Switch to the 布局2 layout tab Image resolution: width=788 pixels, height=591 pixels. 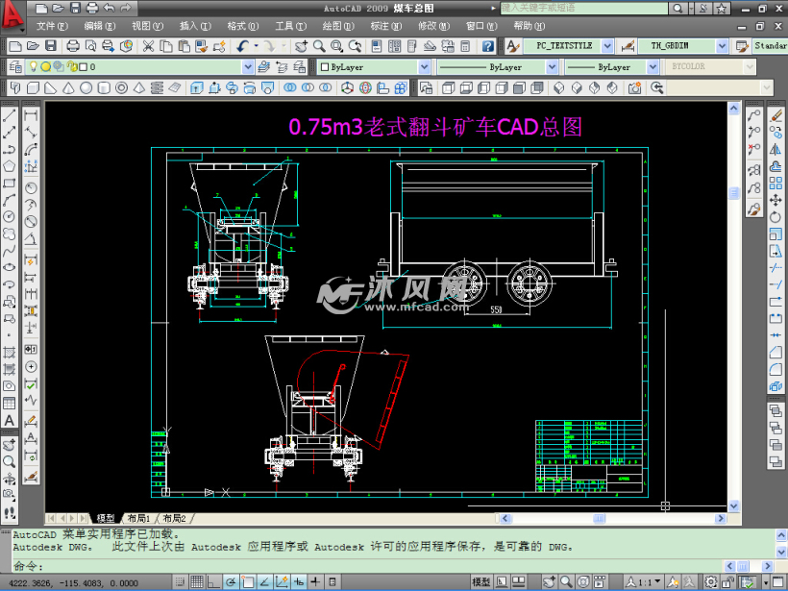click(174, 518)
